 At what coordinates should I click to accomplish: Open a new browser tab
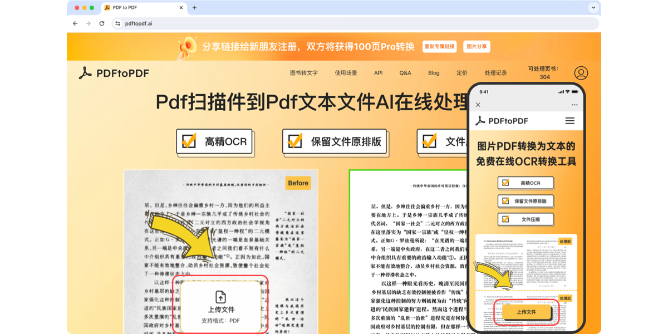[194, 8]
